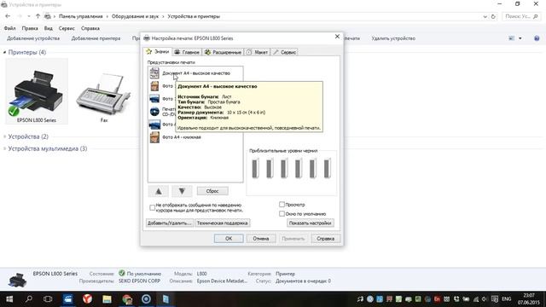
Task: Open Yandex browser from the taskbar
Action: (87, 299)
